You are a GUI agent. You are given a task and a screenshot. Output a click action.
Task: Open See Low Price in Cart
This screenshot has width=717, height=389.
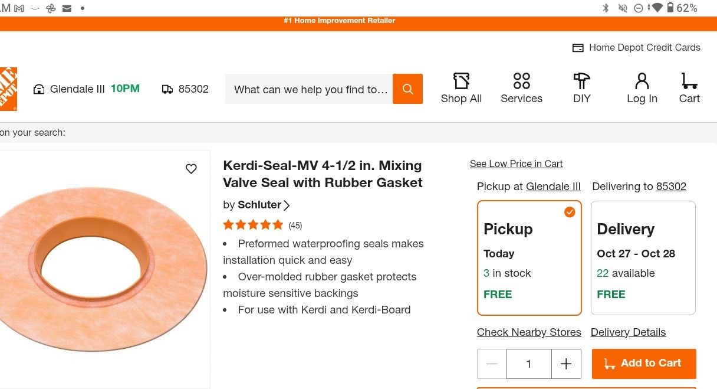516,164
